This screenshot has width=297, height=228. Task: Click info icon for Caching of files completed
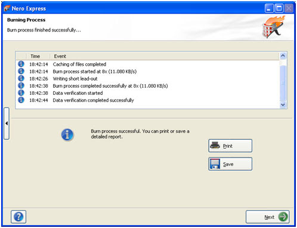click(21, 64)
